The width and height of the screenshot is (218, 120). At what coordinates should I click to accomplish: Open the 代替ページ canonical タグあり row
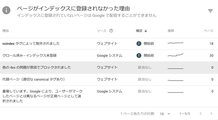[x=109, y=80]
